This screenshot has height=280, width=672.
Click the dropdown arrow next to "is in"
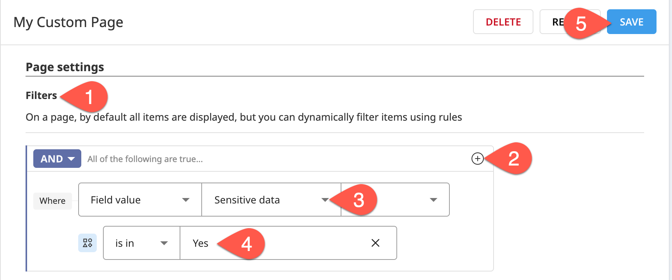(x=165, y=243)
